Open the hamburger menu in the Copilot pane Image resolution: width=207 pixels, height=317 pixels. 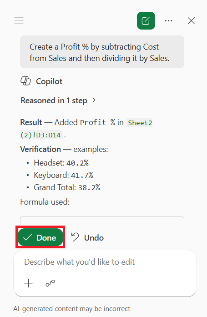coord(19,20)
